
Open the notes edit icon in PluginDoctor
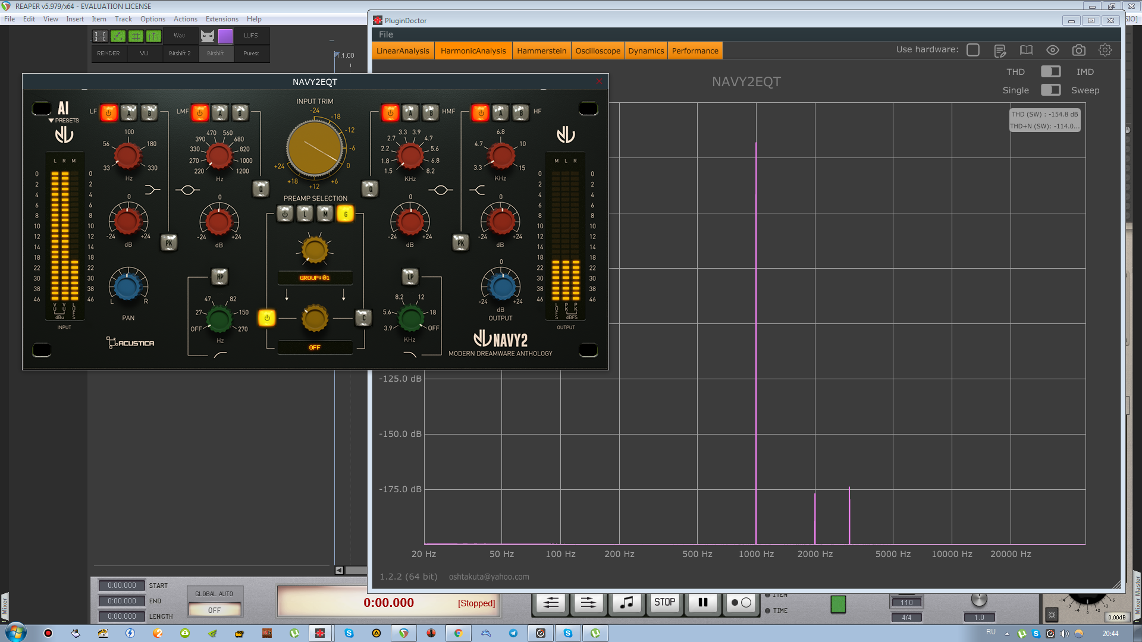1000,51
